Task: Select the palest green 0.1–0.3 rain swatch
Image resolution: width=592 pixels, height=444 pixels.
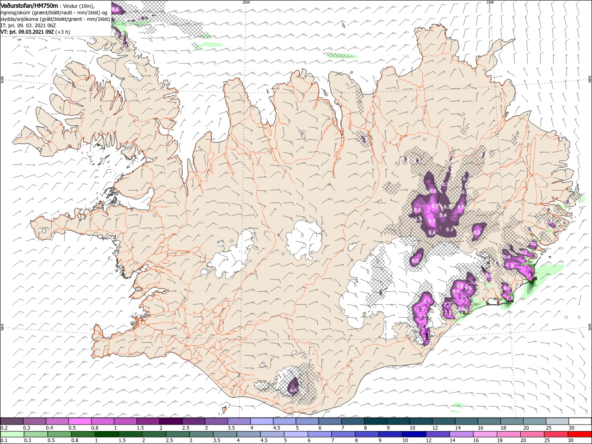Action: click(12, 434)
